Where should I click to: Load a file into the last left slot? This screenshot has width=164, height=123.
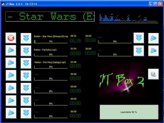coord(26,113)
